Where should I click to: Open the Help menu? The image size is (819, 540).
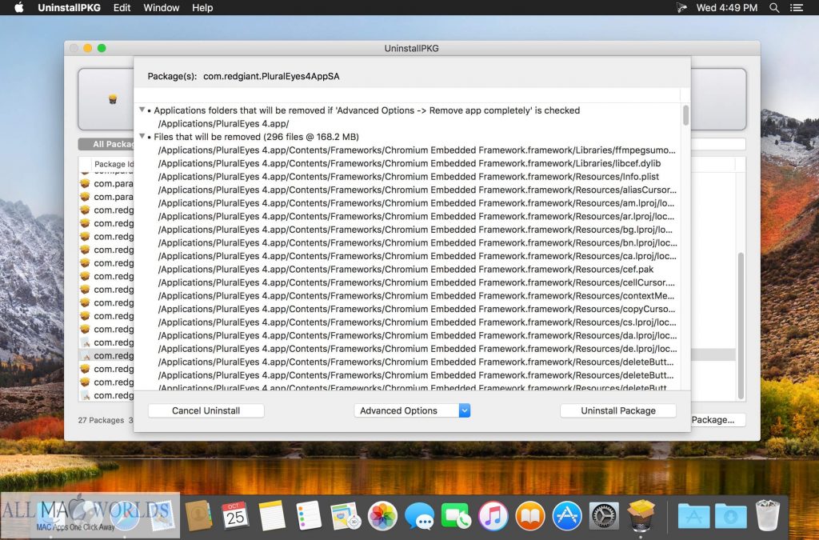[202, 8]
